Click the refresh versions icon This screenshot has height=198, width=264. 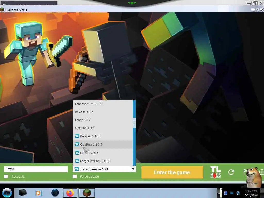coord(231,172)
